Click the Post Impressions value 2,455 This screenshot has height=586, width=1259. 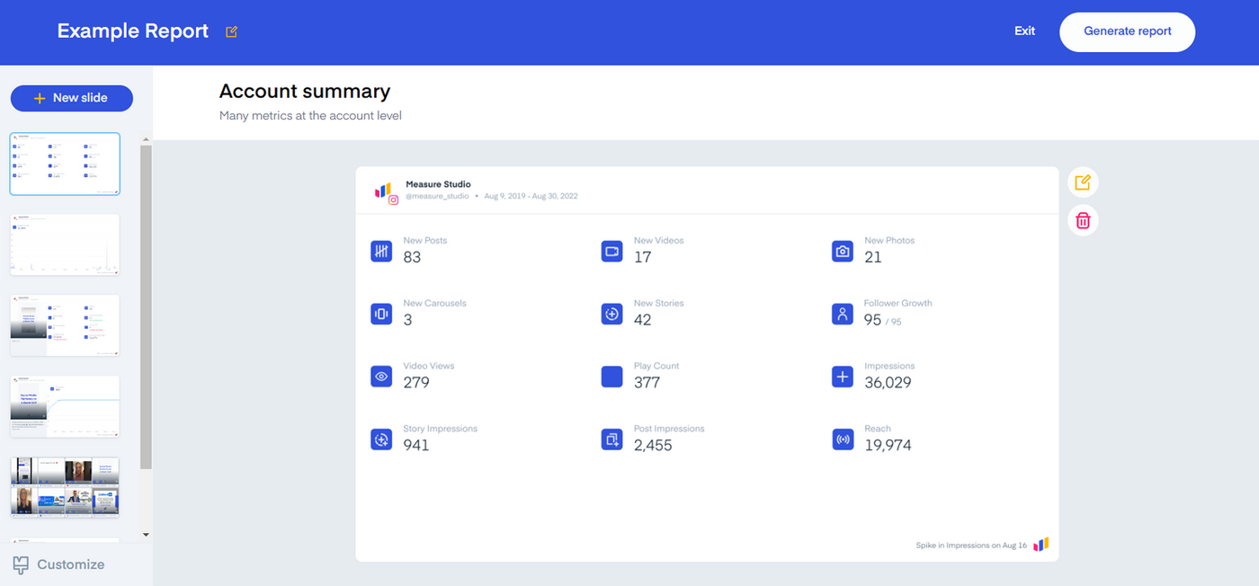point(653,446)
